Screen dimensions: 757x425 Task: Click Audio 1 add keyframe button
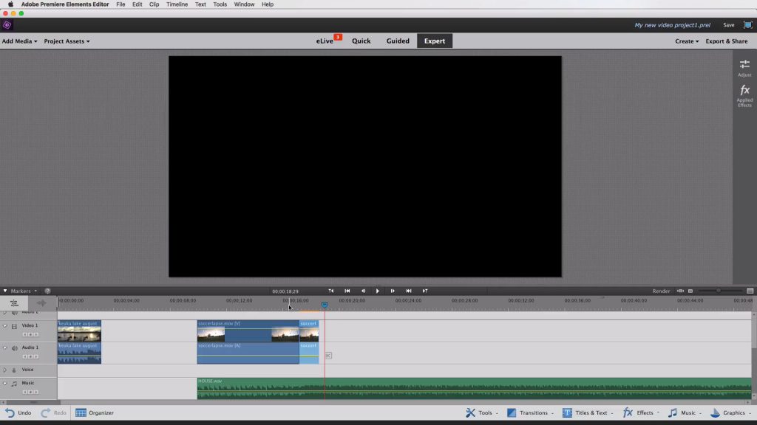pyautogui.click(x=30, y=356)
